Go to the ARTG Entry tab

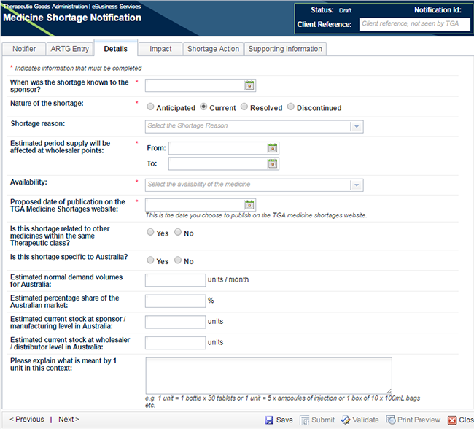[x=69, y=49]
